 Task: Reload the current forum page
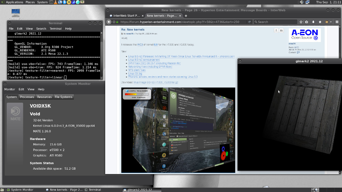[249, 22]
